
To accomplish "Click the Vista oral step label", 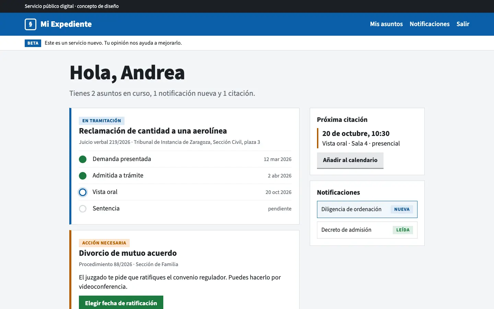I will tap(105, 192).
